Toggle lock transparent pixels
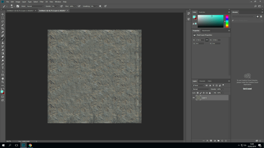 [x=198, y=93]
